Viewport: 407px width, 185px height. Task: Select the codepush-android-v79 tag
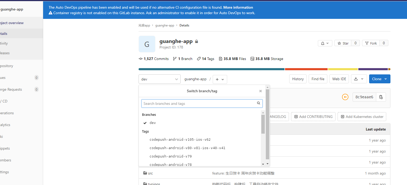(x=170, y=156)
